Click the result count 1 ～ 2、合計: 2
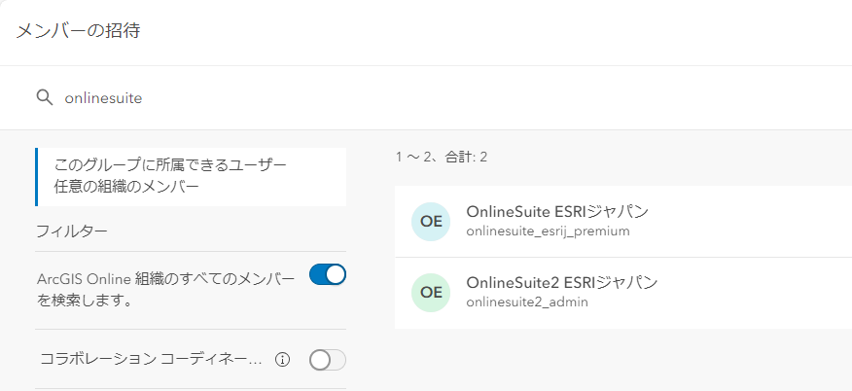 coord(442,157)
